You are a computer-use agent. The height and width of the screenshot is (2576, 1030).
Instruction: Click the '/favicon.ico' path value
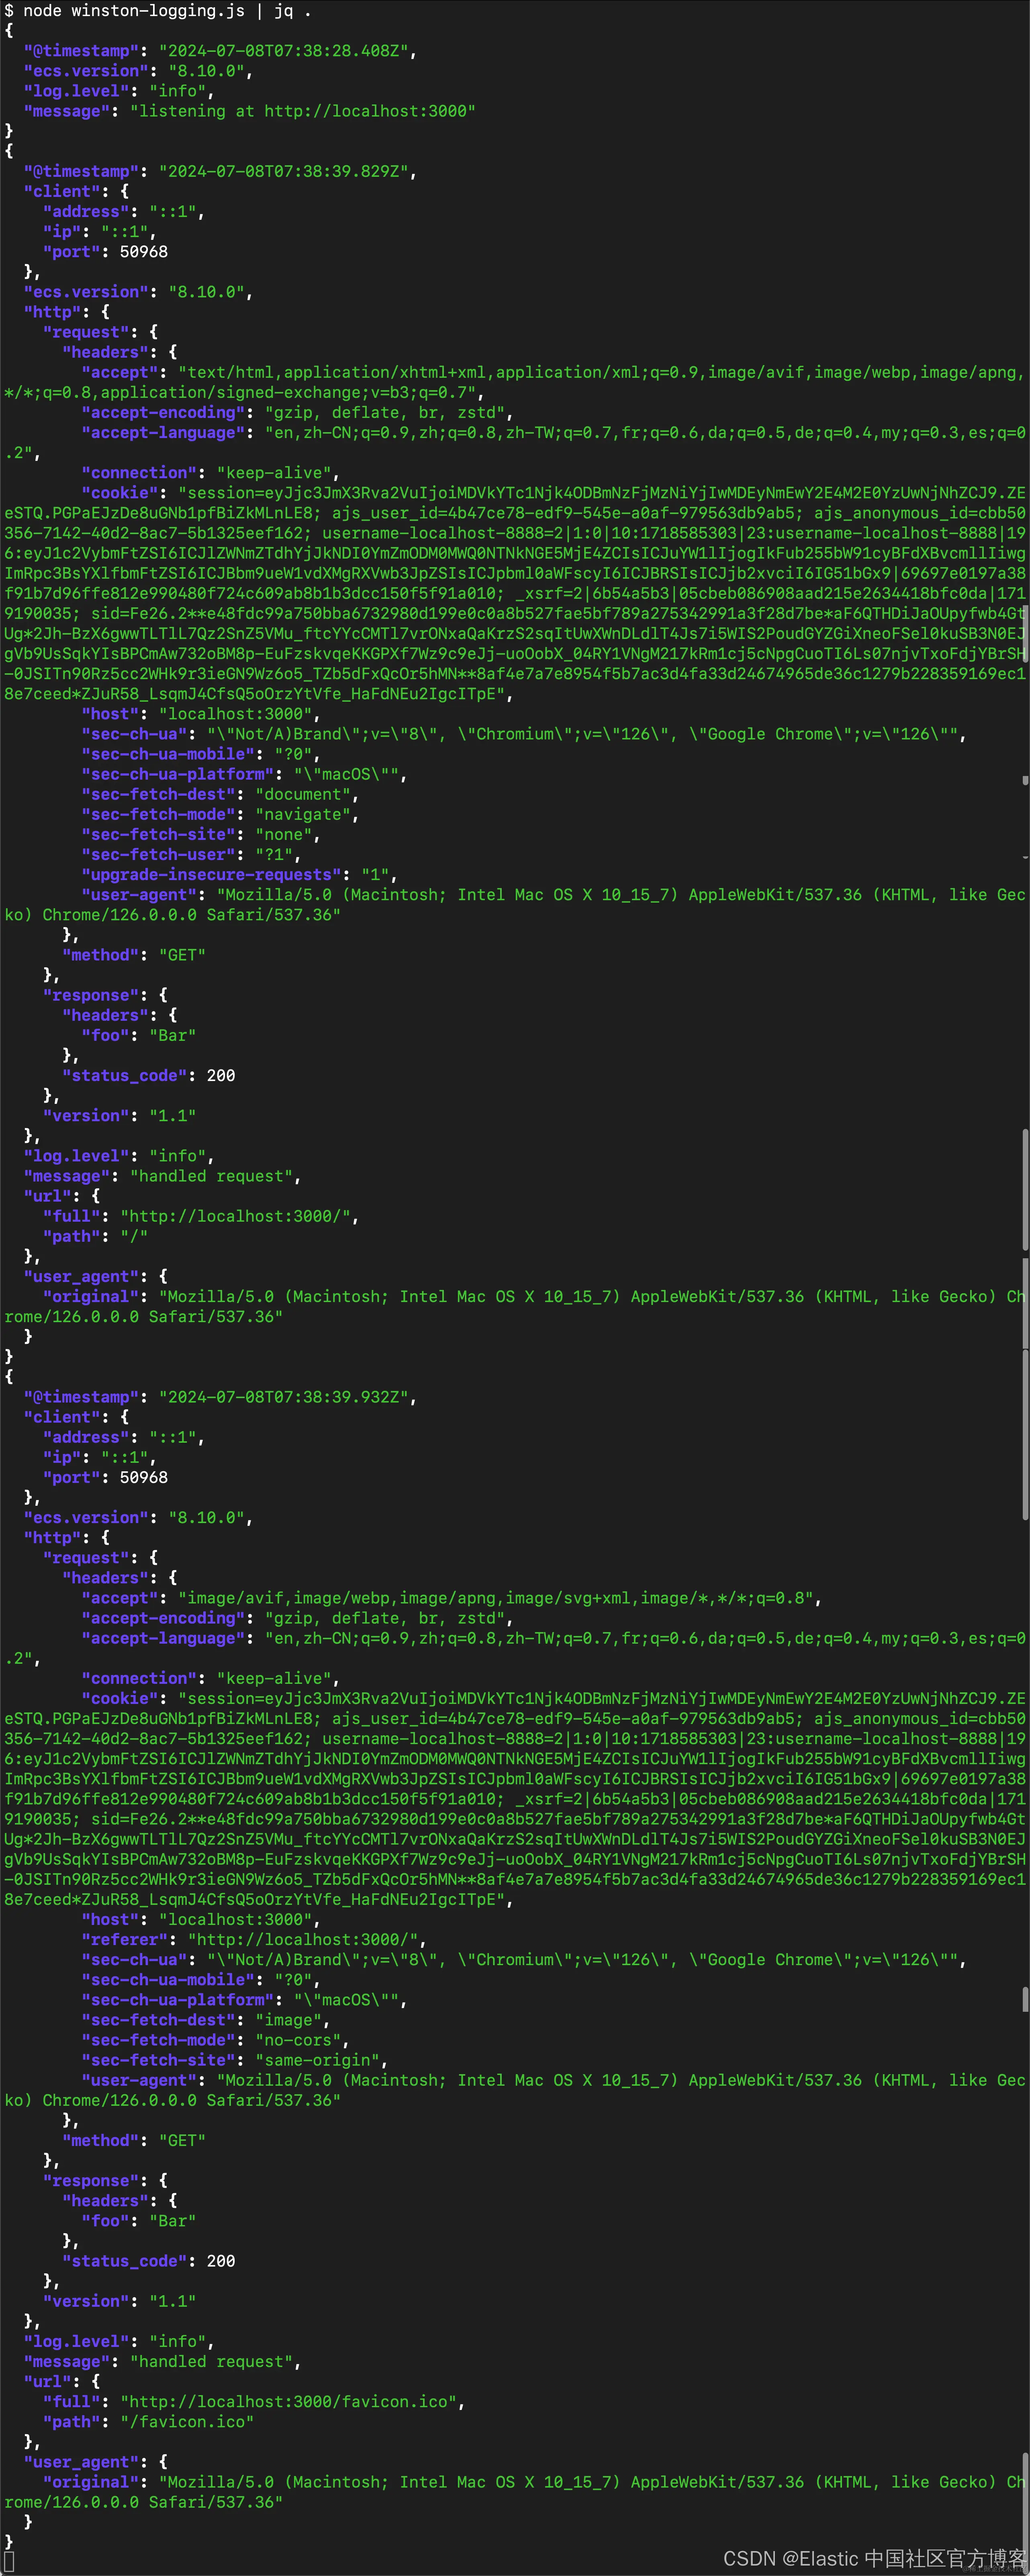click(187, 2421)
